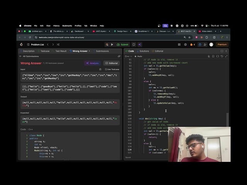Open LeetCode settings gear icon
Viewport: 247px width, 185px height.
[x=185, y=45]
